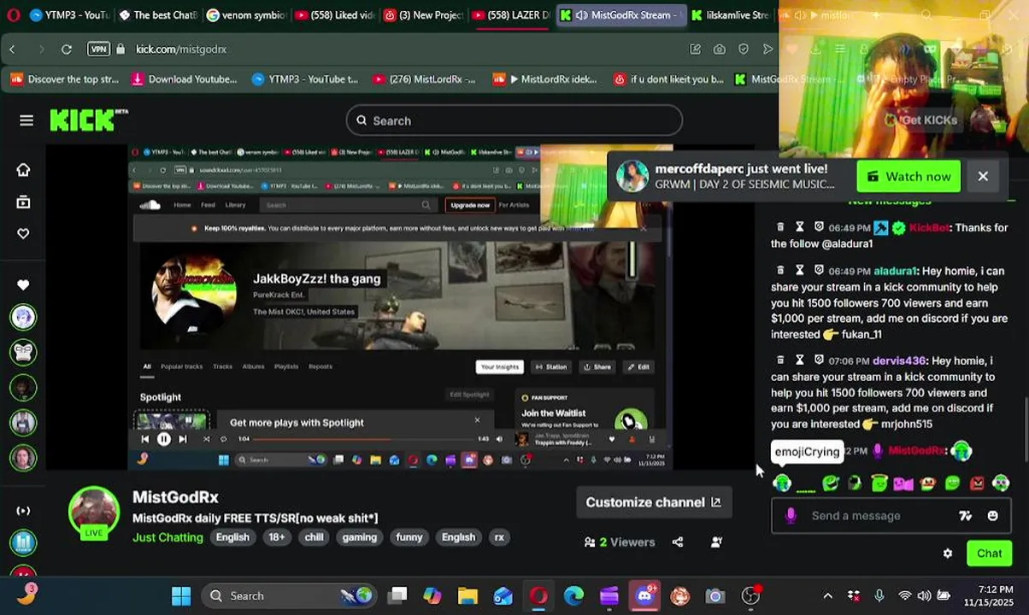Switch to The best ChatB browser tab
This screenshot has width=1029, height=615.
[x=157, y=15]
